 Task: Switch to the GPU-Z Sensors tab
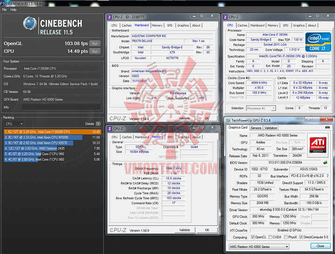(256, 128)
